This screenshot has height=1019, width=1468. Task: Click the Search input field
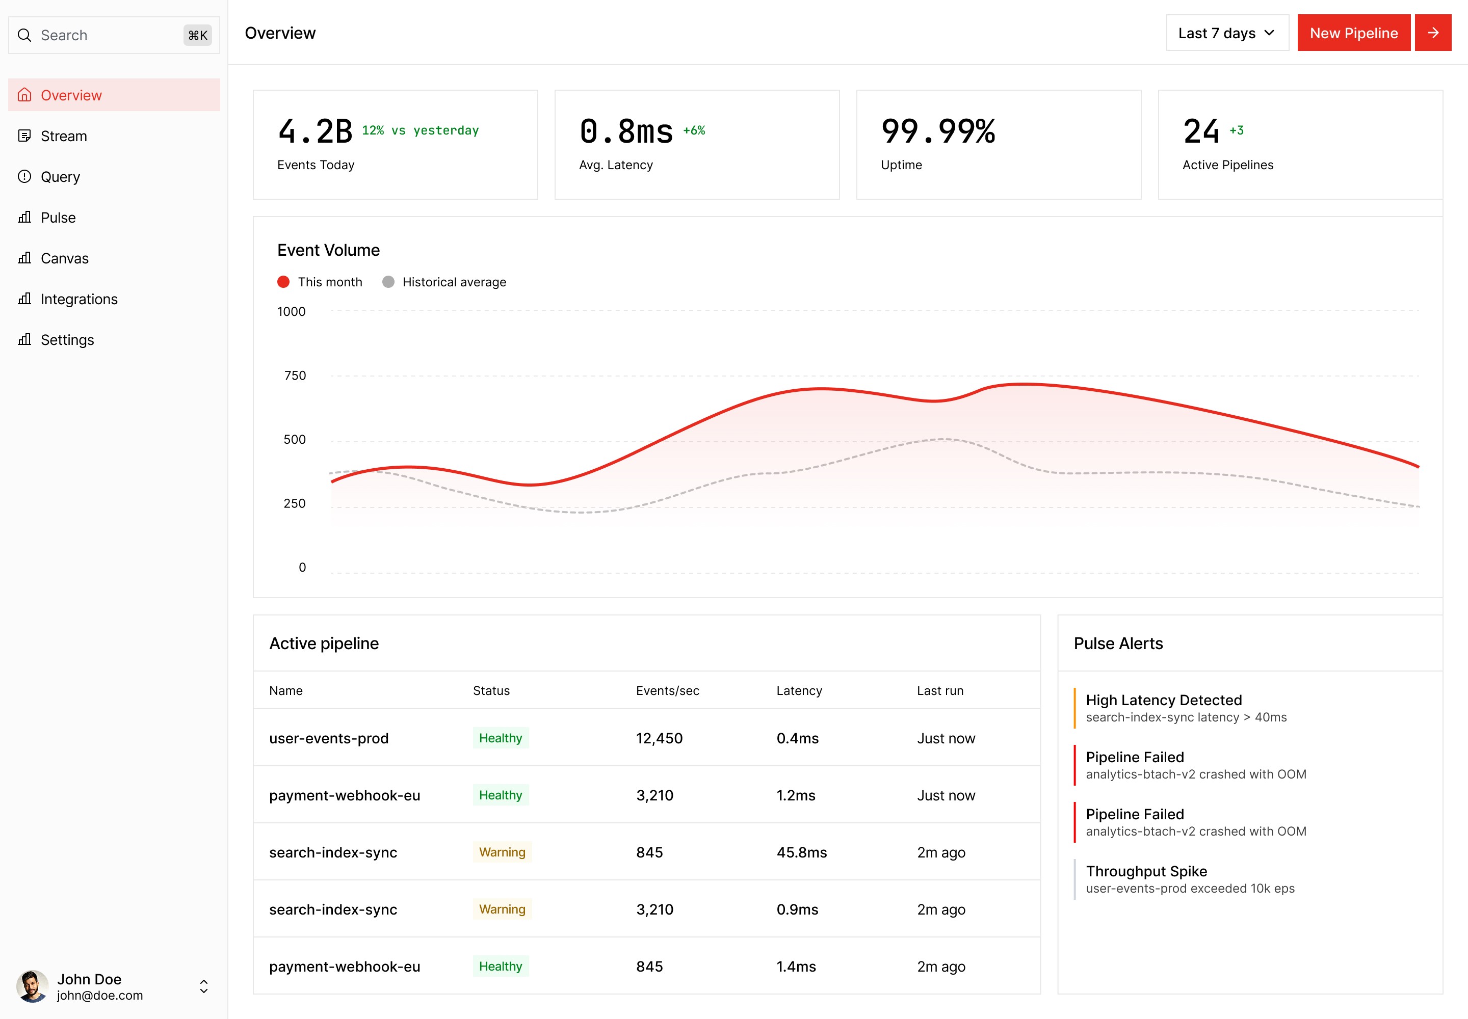pos(109,35)
